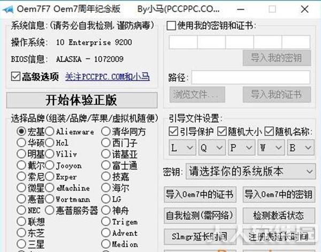321x252 pixels.
Task: Enable 使用我的密钥和证书 checkbox
Action: pyautogui.click(x=171, y=26)
